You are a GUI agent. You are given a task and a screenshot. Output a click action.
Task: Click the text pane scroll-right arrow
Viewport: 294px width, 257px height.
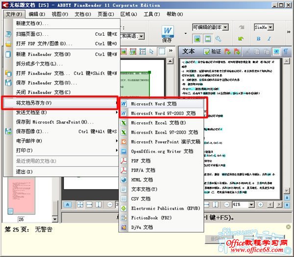[x=279, y=205]
